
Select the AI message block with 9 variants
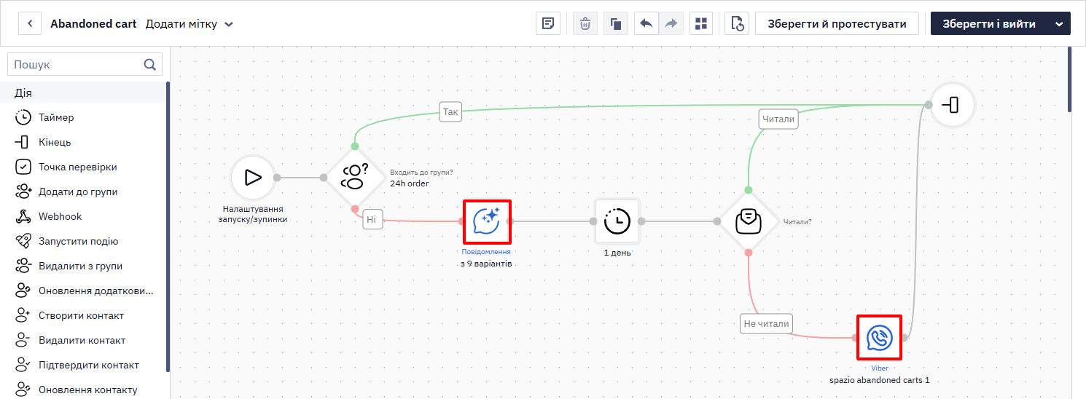click(x=487, y=222)
